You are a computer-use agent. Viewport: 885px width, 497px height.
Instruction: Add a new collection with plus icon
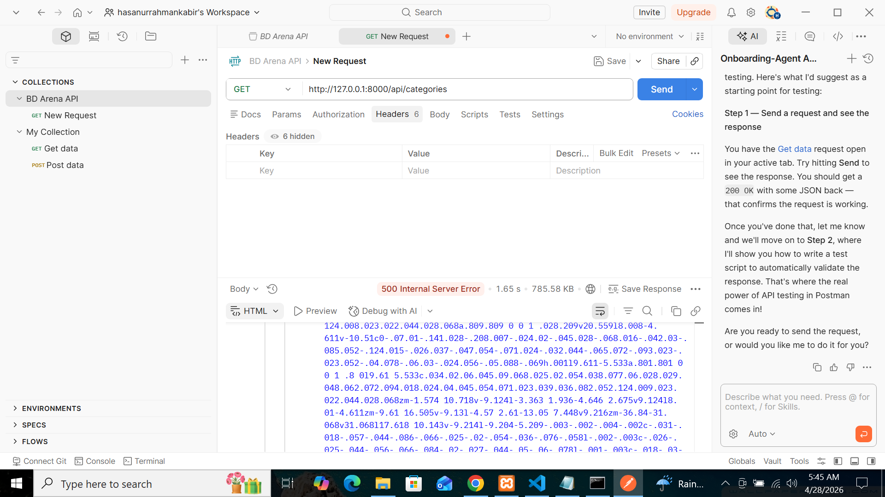click(x=185, y=60)
